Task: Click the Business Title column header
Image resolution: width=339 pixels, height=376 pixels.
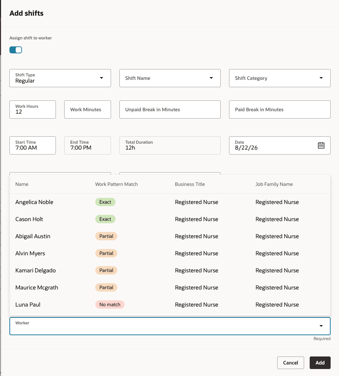Action: coord(190,184)
